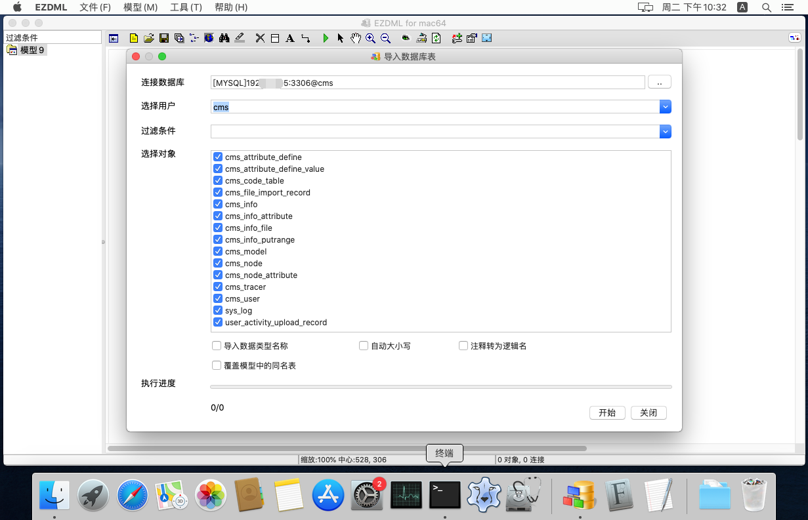This screenshot has height=520, width=808.
Task: Open the 文件 (F) menu
Action: tap(95, 7)
